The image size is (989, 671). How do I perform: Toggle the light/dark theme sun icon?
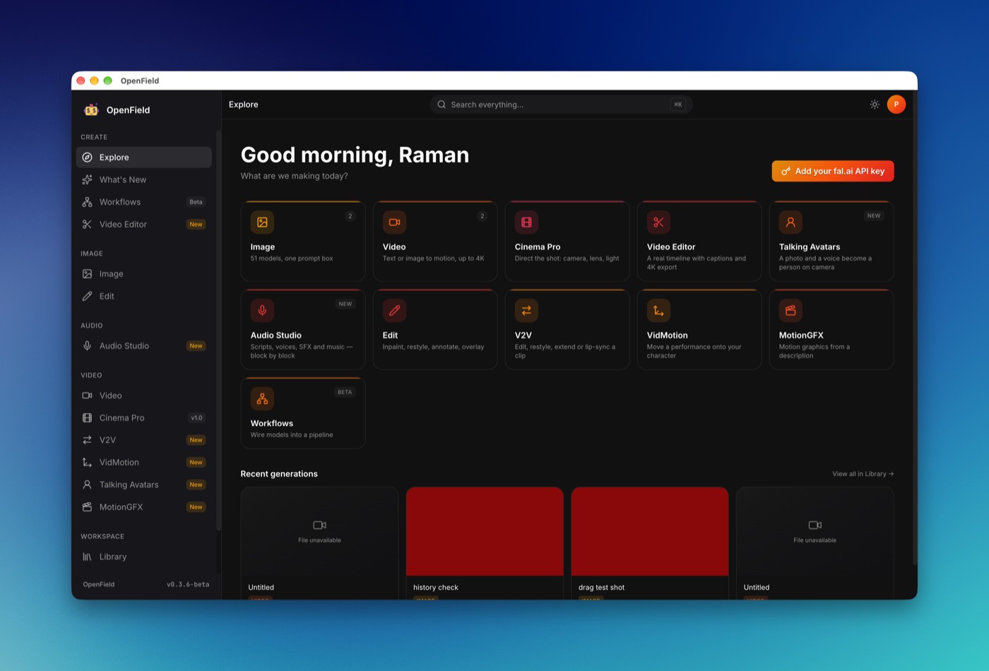[875, 105]
